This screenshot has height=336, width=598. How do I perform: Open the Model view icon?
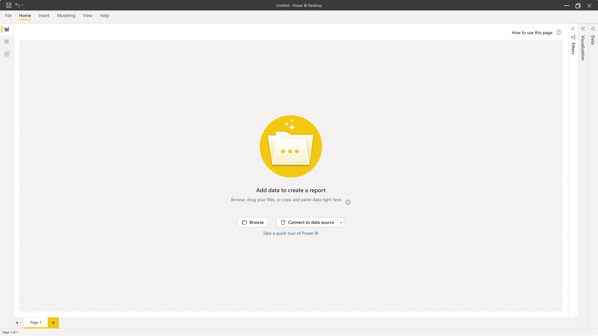pyautogui.click(x=7, y=54)
